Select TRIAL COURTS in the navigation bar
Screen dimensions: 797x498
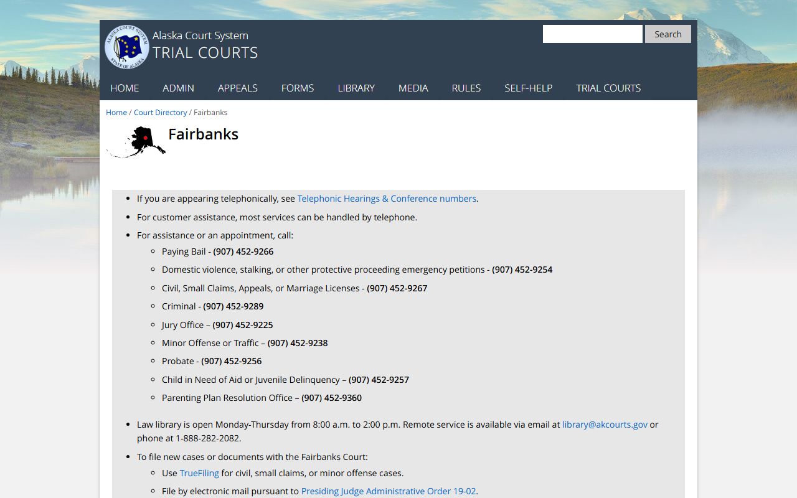pyautogui.click(x=608, y=88)
